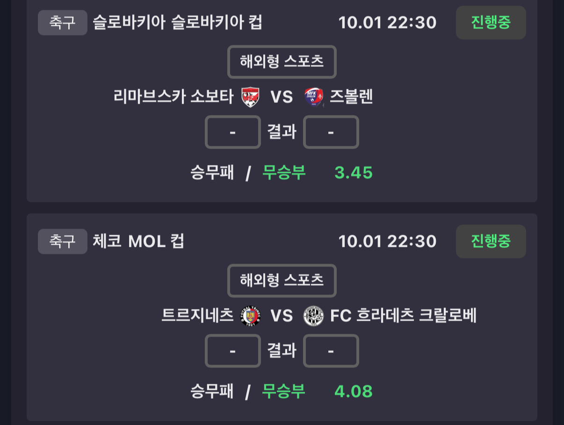Click the 3.45 draw odds value
Screen dimensions: 564x425
click(x=354, y=173)
